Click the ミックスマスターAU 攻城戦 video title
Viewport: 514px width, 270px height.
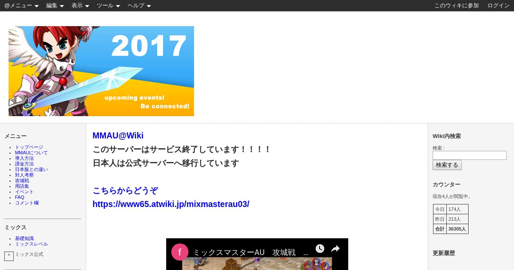coord(251,252)
